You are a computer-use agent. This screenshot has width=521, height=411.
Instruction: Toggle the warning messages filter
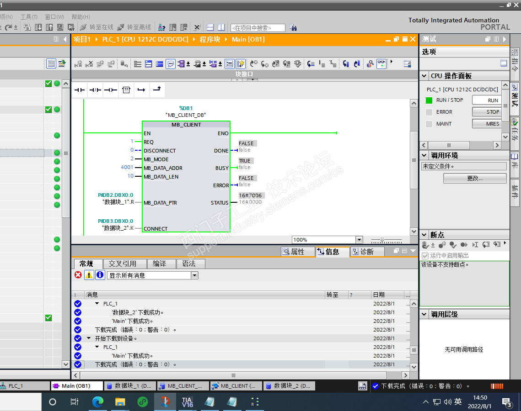[89, 275]
